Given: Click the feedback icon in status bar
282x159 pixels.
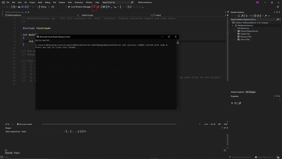Looking at the screenshot, I should tap(2, 157).
